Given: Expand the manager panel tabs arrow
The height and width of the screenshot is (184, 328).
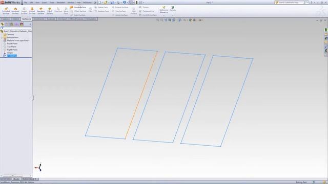Looking at the screenshot, I should [30, 24].
